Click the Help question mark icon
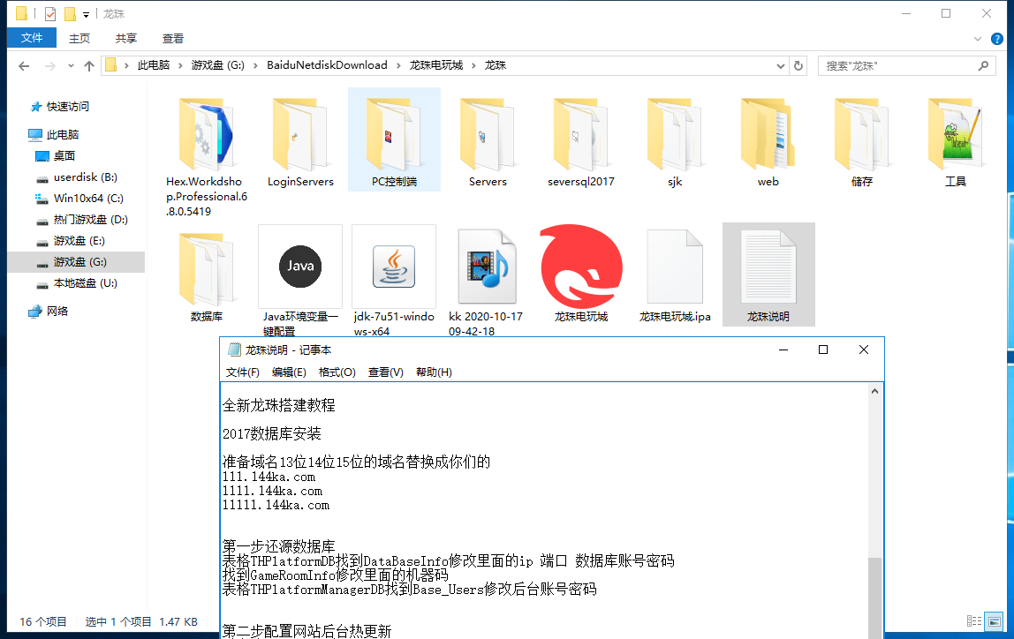 (x=997, y=39)
